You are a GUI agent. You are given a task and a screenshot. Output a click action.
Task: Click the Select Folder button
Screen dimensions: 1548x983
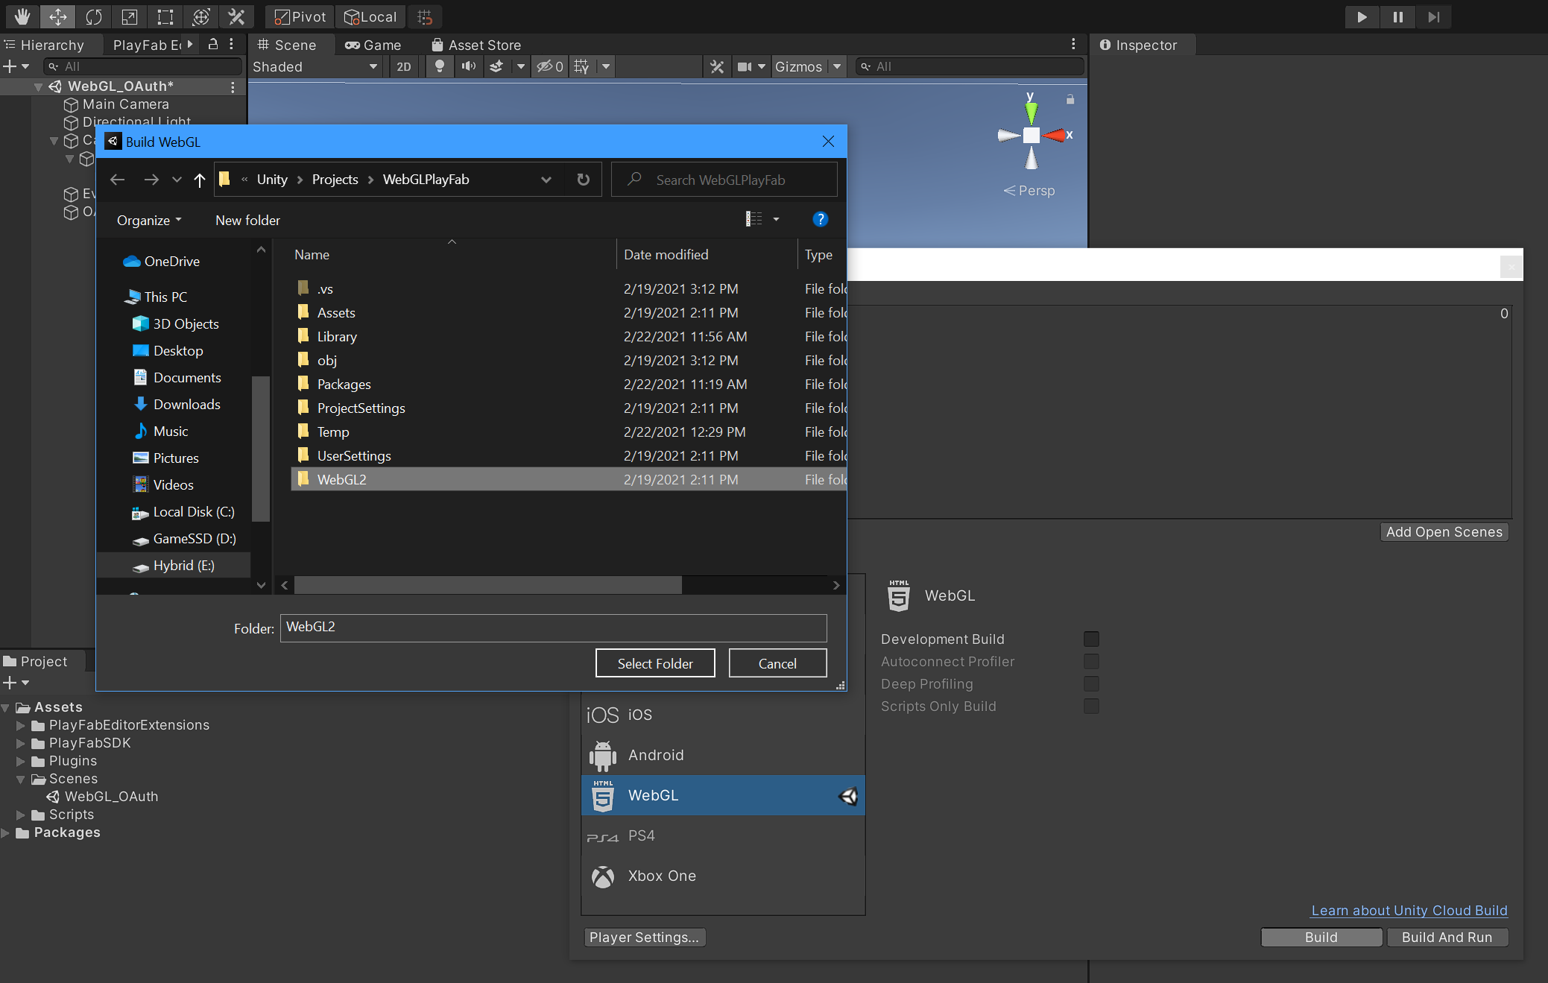[x=654, y=663]
